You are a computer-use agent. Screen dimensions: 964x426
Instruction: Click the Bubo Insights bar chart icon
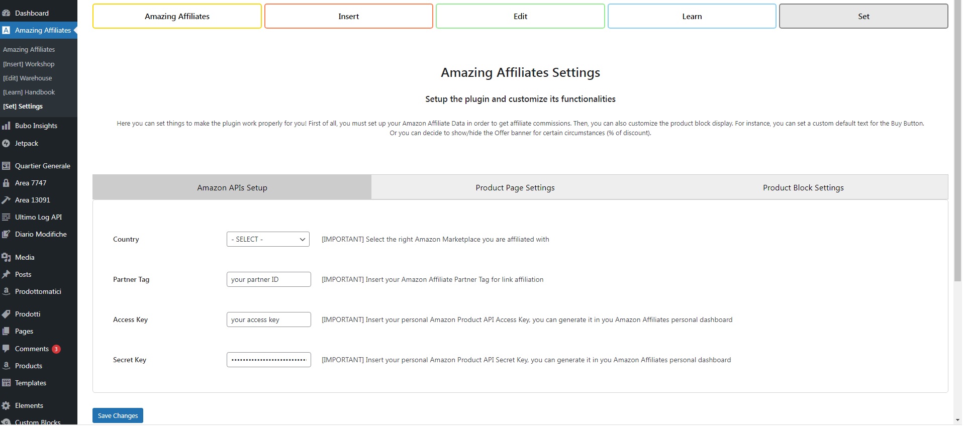pos(6,126)
